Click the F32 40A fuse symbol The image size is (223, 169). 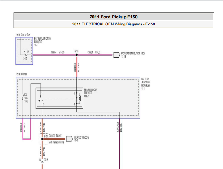tap(23, 97)
